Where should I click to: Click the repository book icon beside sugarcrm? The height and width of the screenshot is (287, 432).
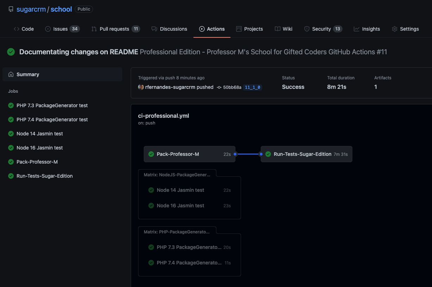point(11,9)
